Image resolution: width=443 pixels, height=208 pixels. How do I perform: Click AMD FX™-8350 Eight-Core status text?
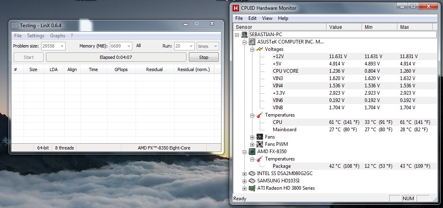click(164, 148)
